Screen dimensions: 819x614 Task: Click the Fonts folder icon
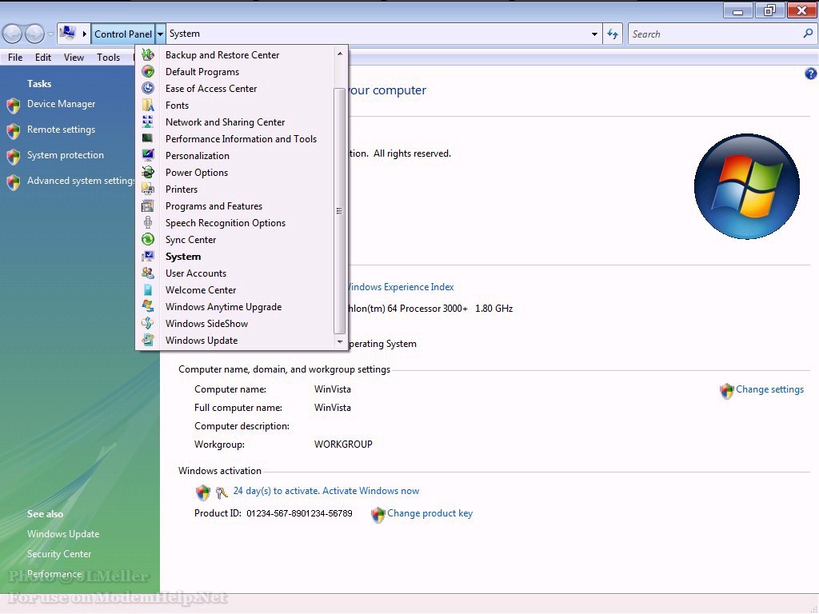[148, 105]
